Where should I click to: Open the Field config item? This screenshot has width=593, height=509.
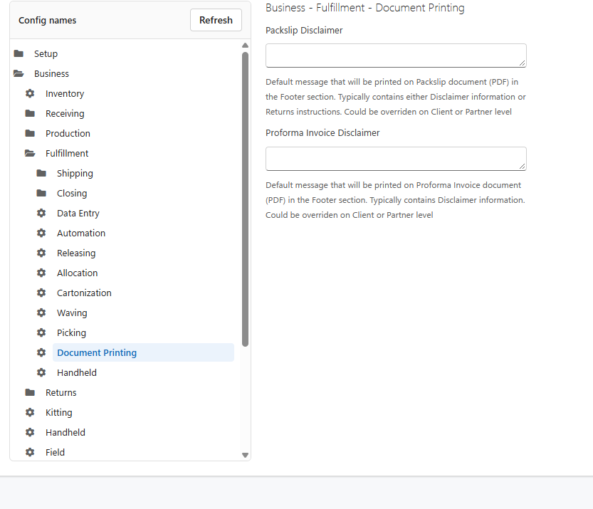tap(55, 452)
